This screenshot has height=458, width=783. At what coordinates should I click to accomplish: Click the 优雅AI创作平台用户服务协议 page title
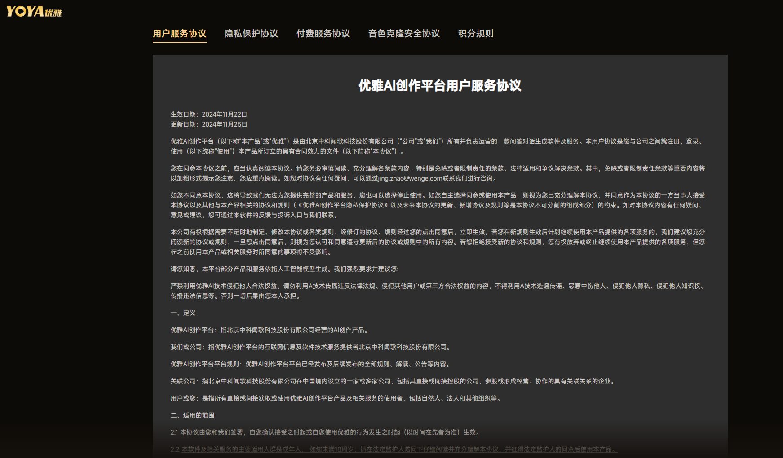pyautogui.click(x=439, y=84)
